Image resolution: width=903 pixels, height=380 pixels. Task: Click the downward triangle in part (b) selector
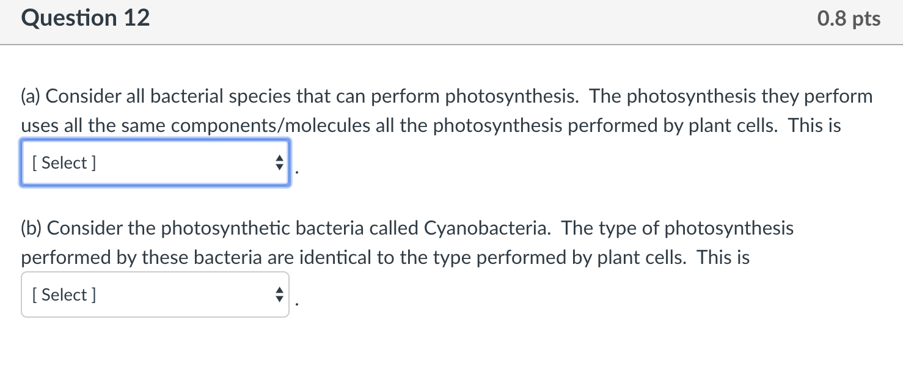[279, 299]
